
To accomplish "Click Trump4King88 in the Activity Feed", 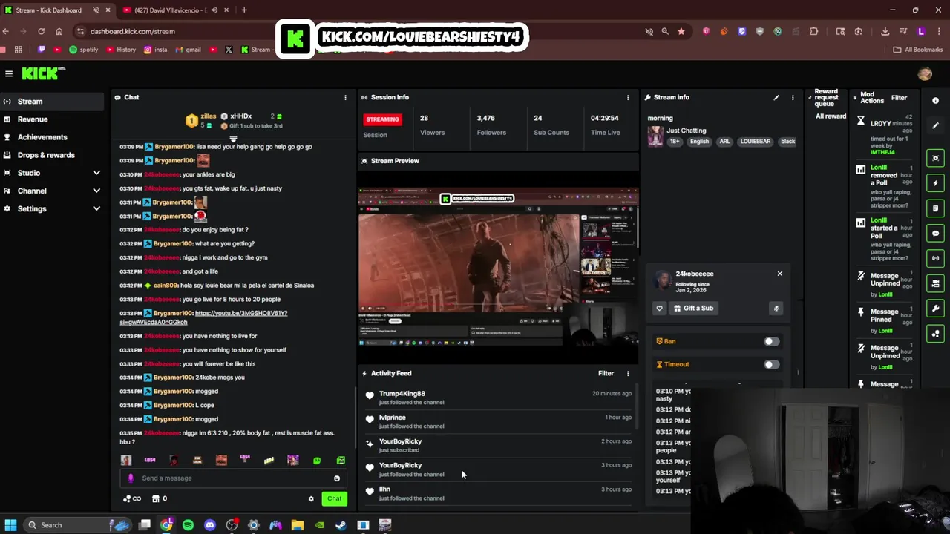I will (x=402, y=394).
